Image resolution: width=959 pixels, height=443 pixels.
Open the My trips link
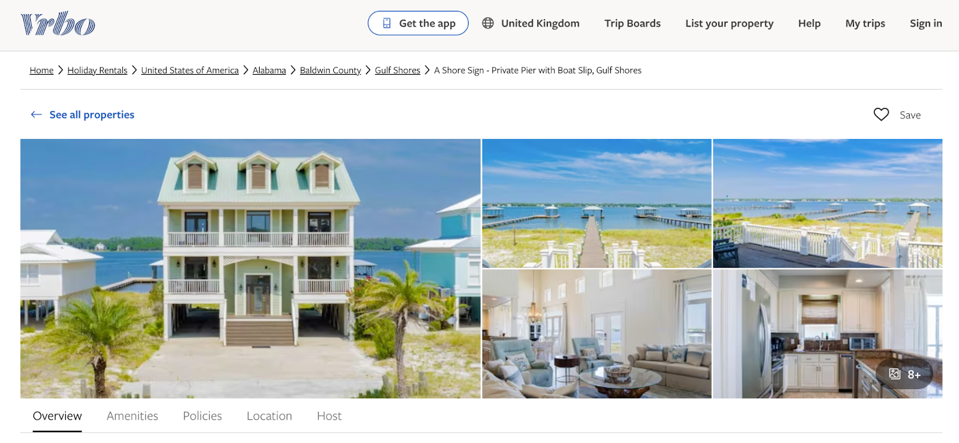pos(865,23)
